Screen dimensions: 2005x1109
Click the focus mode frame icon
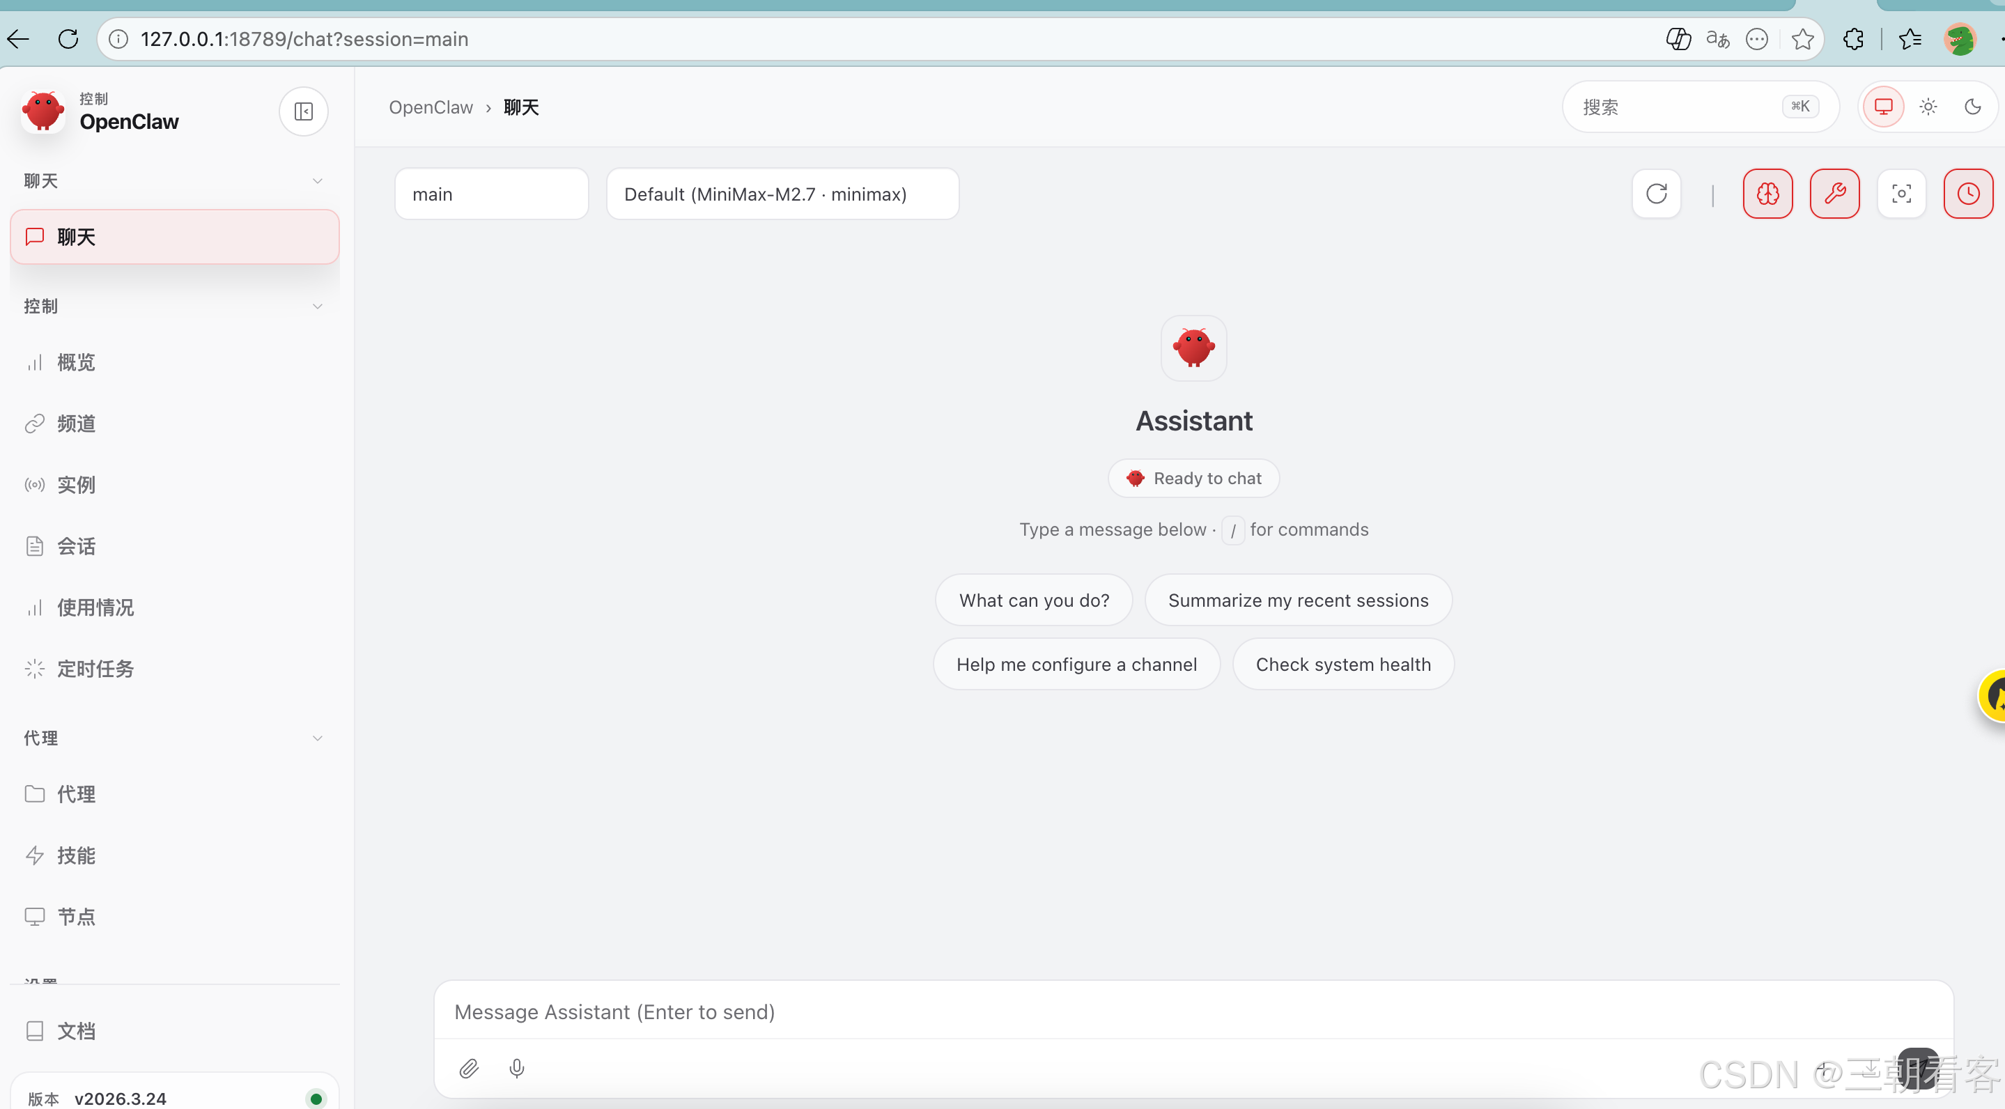pyautogui.click(x=1901, y=194)
